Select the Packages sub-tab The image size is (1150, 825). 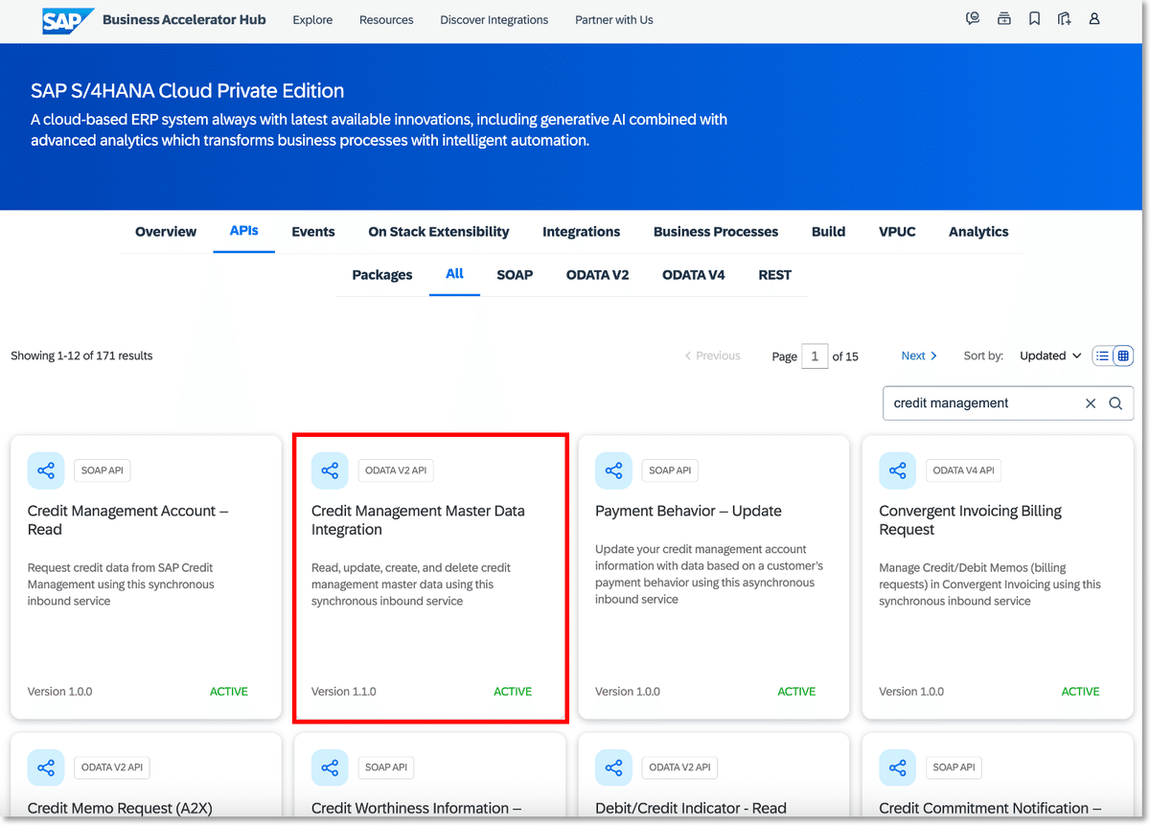382,275
